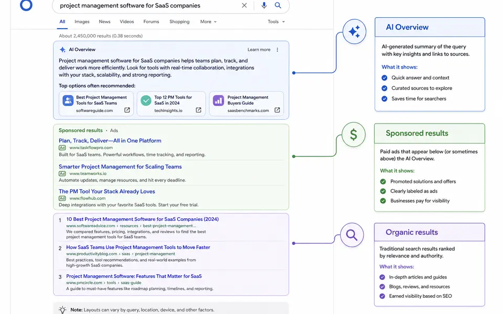Click the lightbulb icon beside the Note

coord(62,309)
